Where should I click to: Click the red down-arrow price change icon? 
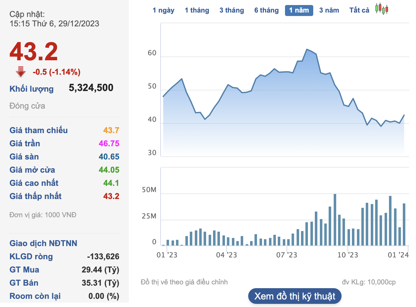click(x=21, y=72)
